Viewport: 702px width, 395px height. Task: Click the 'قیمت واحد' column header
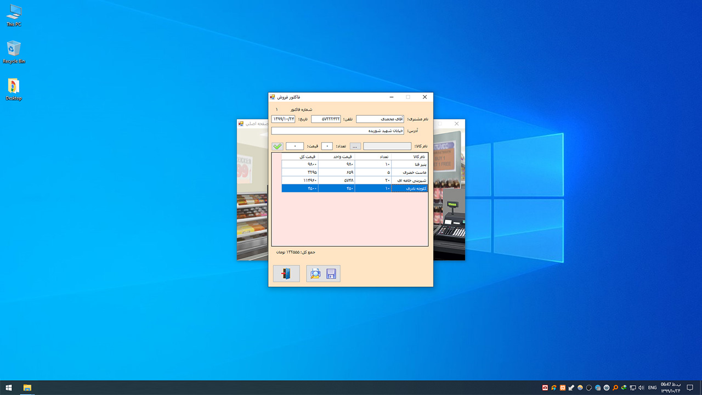pos(337,157)
